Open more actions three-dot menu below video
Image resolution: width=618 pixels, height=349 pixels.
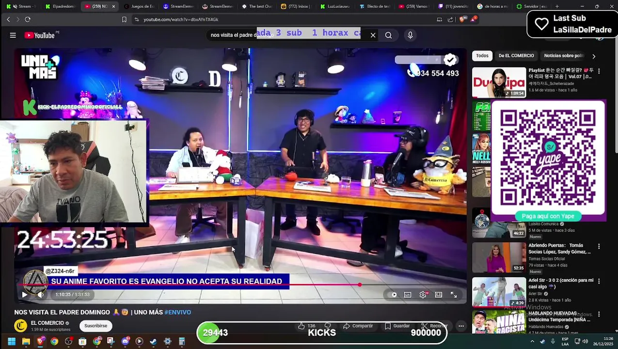click(461, 326)
